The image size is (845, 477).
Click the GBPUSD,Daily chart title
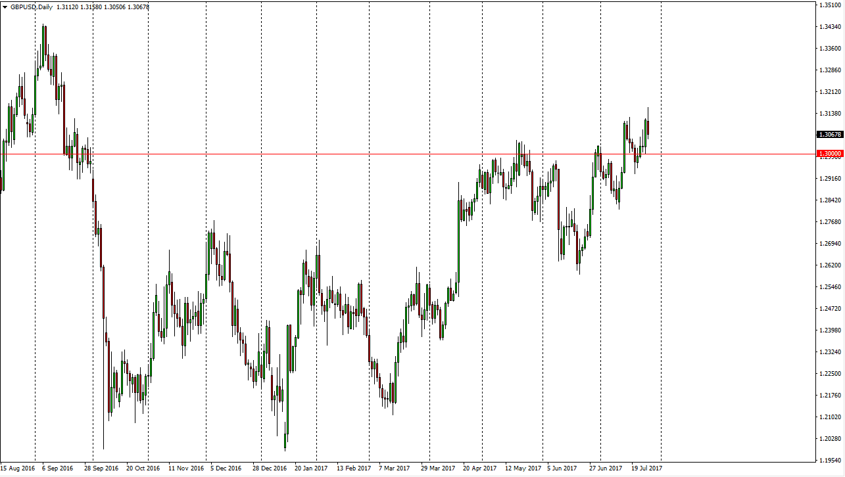(x=32, y=7)
